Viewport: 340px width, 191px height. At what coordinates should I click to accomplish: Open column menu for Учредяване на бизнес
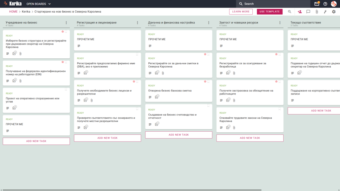pos(66,23)
